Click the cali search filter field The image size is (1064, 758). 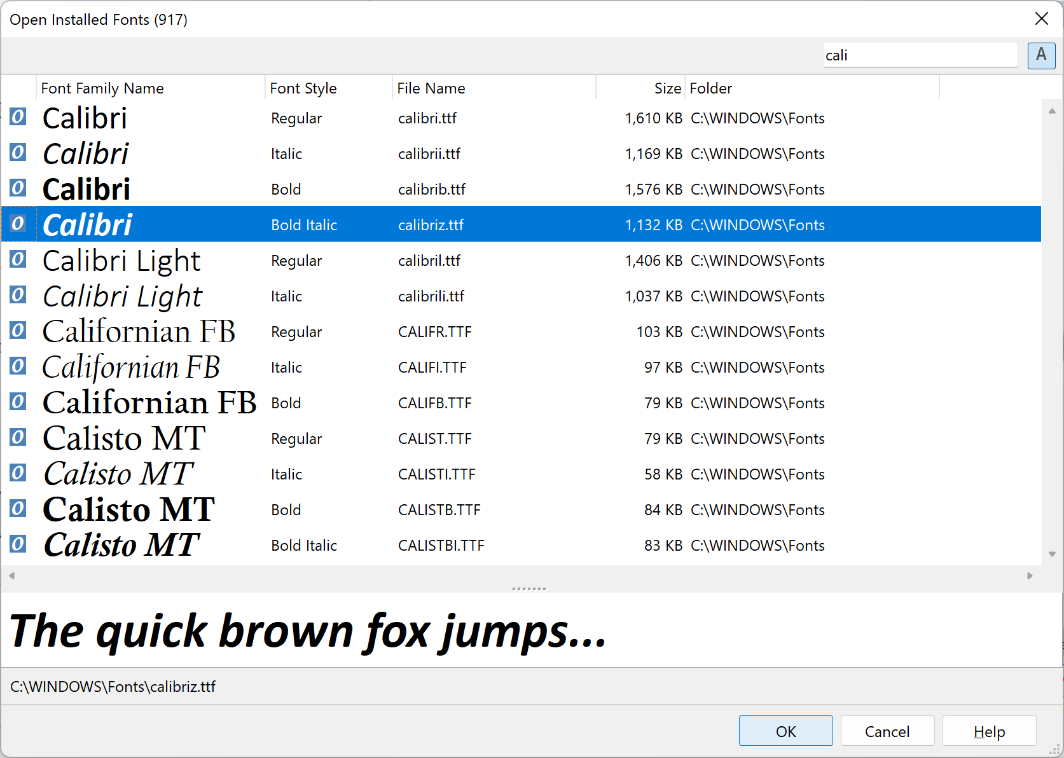[x=920, y=55]
